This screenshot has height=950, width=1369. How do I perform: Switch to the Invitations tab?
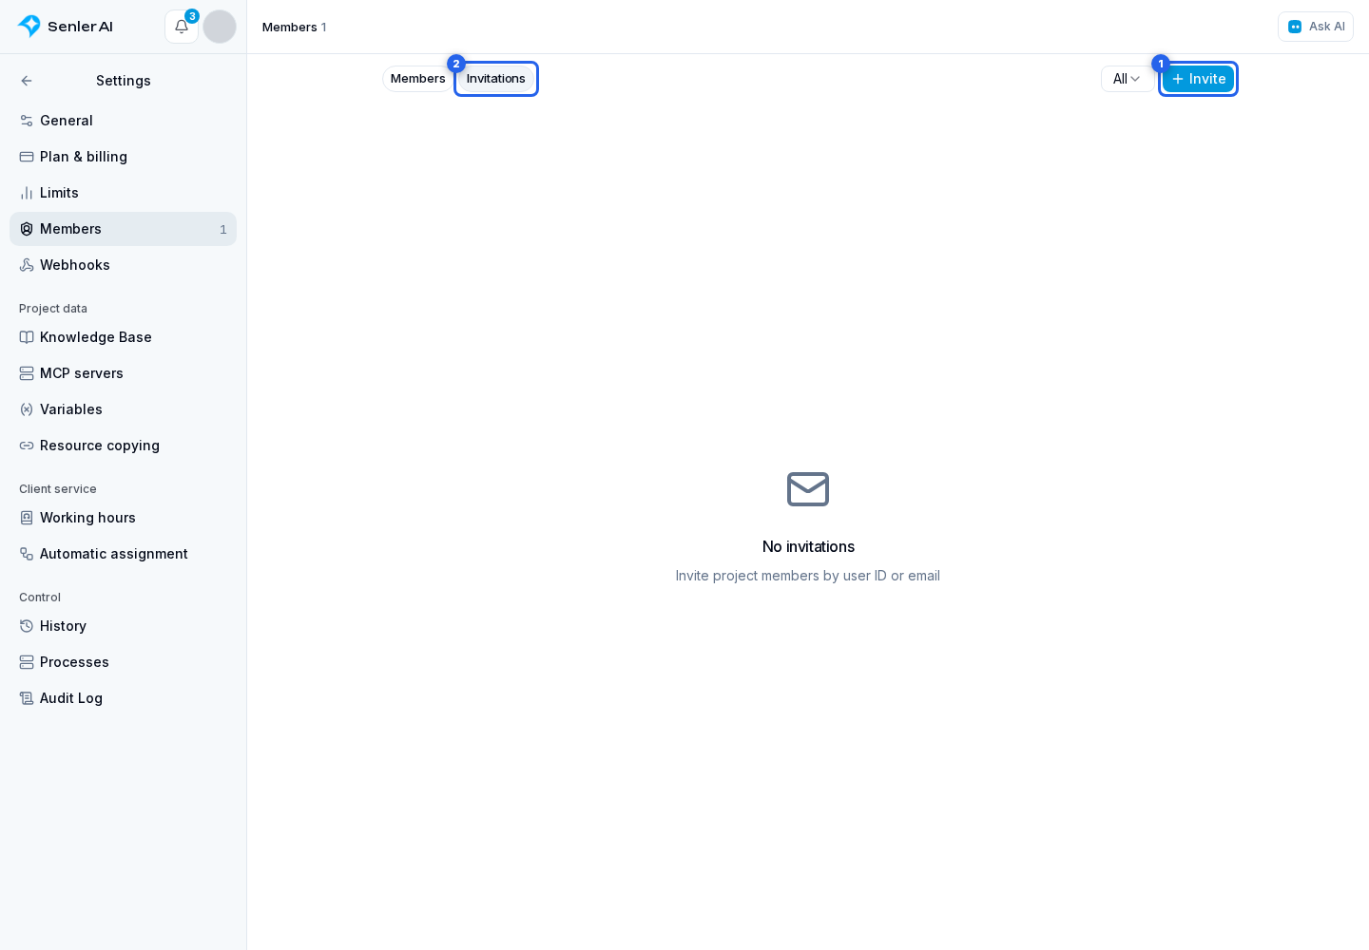[x=496, y=79]
